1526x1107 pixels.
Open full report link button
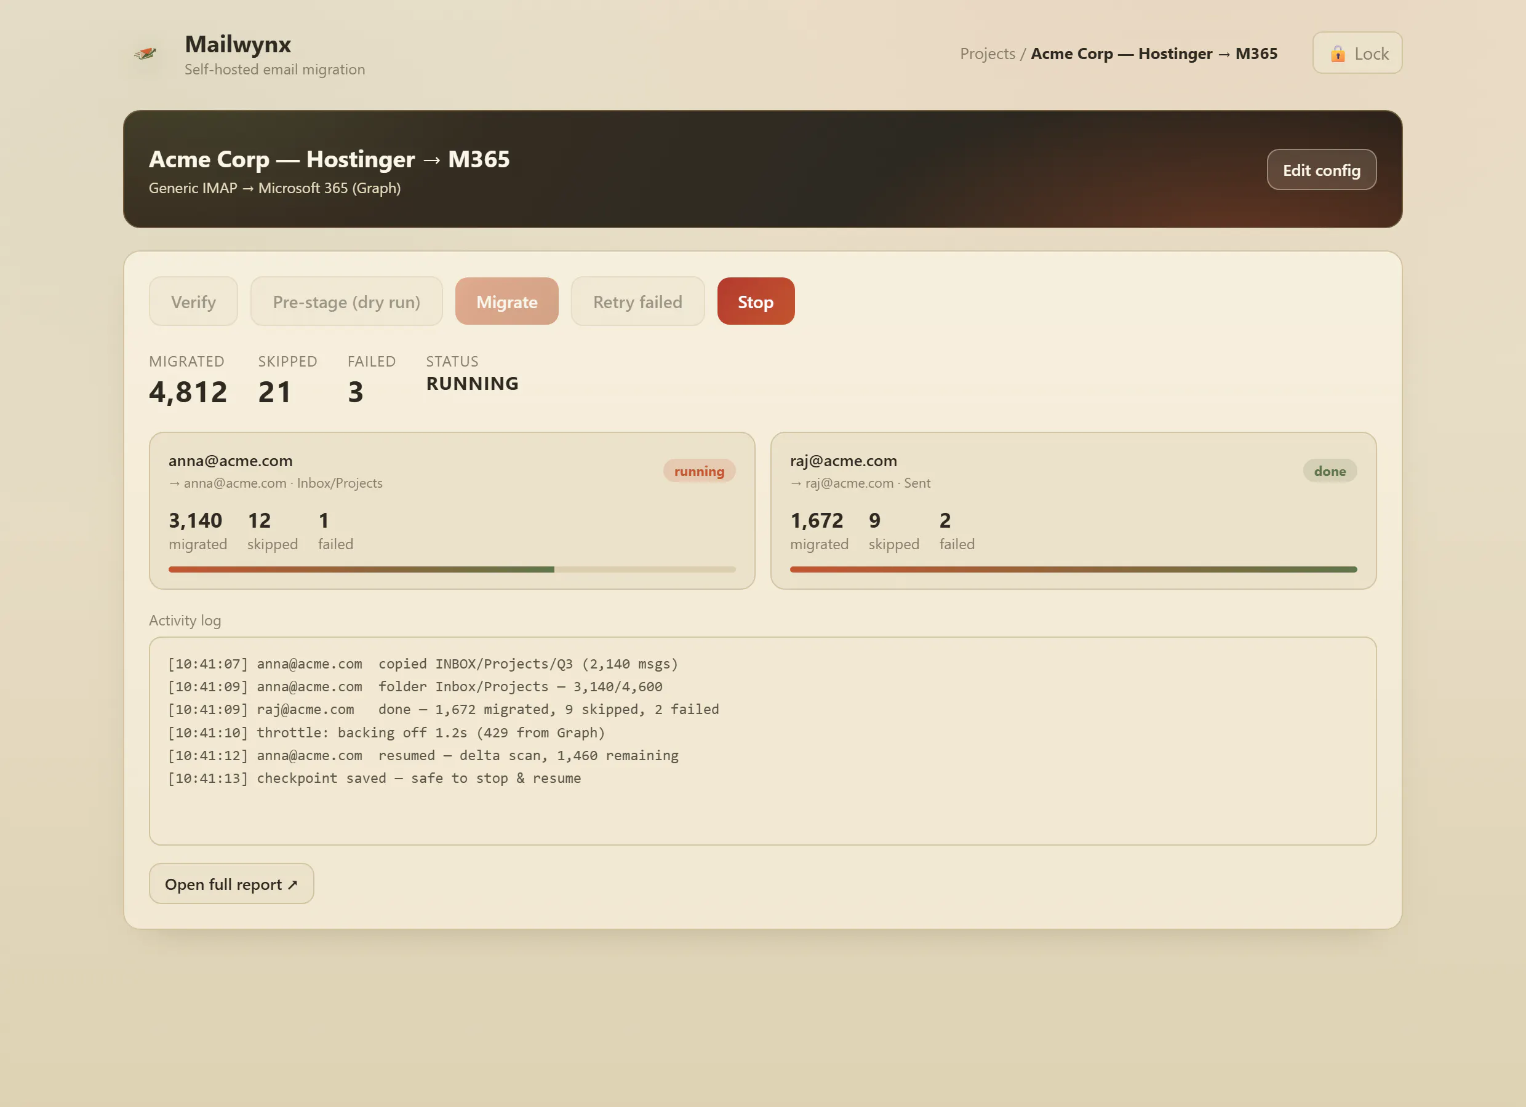(231, 884)
